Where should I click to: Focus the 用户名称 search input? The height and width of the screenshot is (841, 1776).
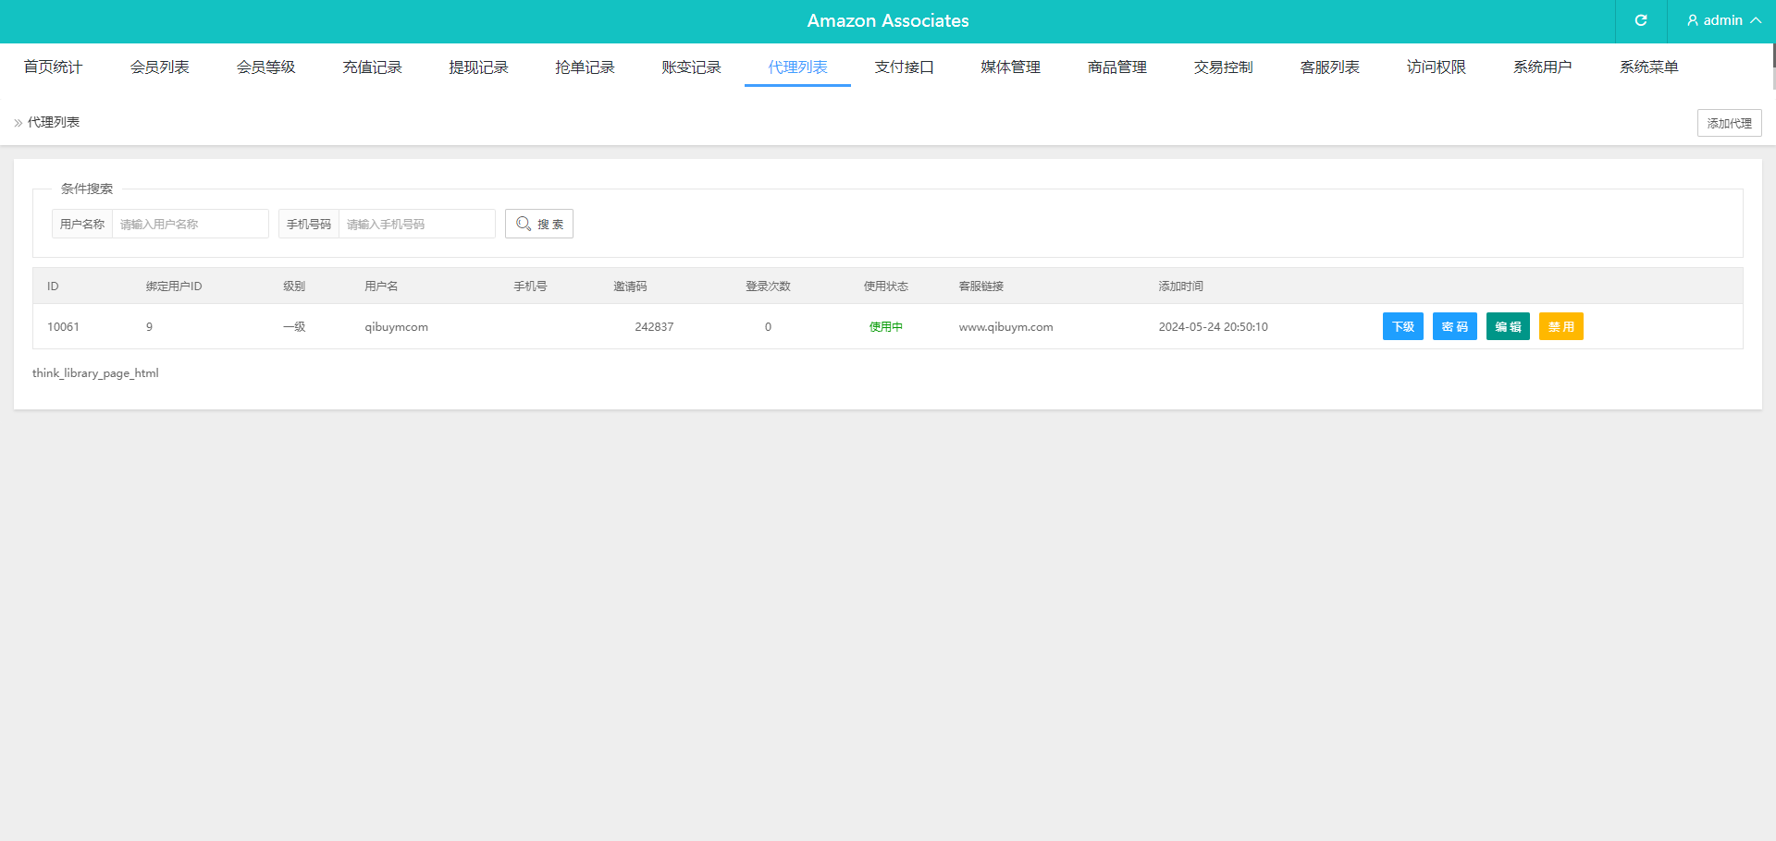coord(190,224)
